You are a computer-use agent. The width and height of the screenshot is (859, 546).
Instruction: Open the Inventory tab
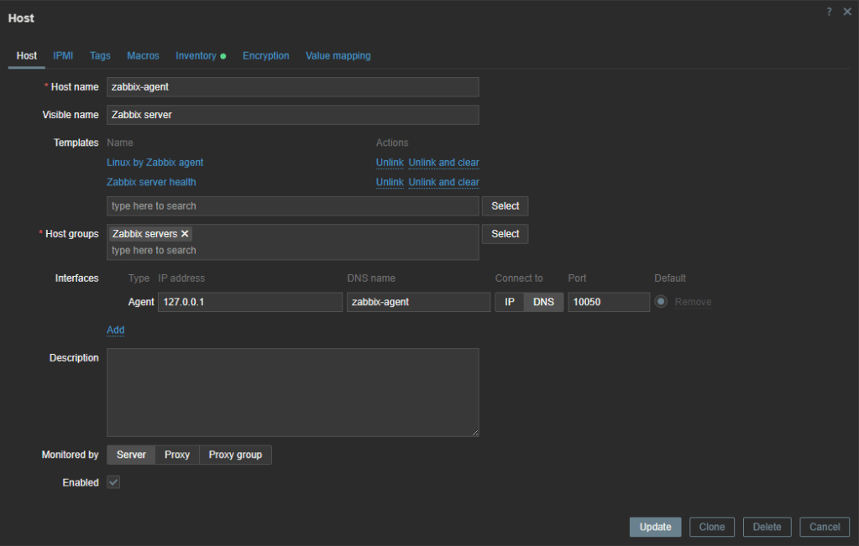[x=196, y=56]
